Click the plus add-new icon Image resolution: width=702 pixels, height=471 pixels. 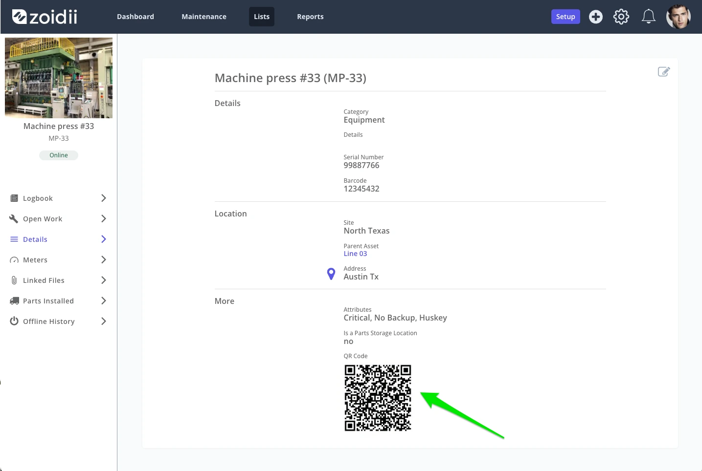pos(596,17)
